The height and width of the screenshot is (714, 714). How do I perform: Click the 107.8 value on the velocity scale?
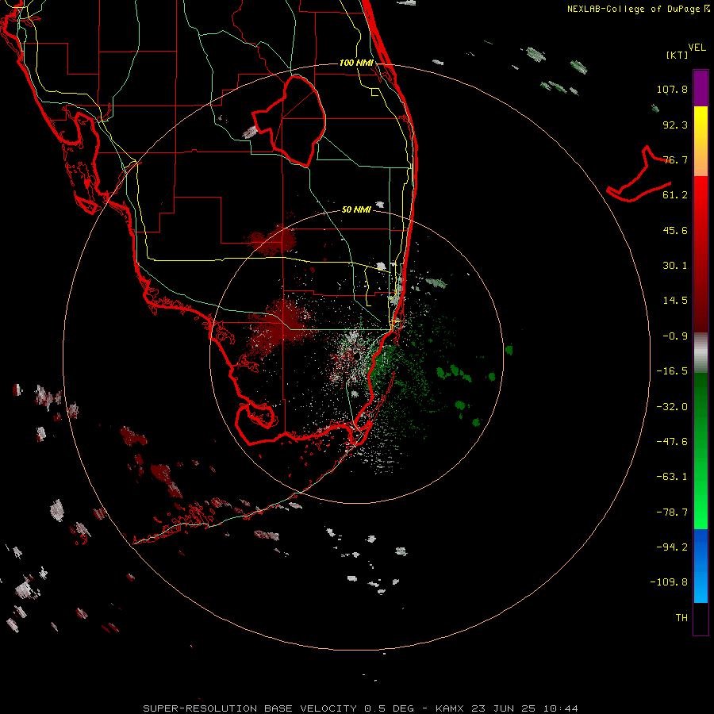click(x=672, y=89)
